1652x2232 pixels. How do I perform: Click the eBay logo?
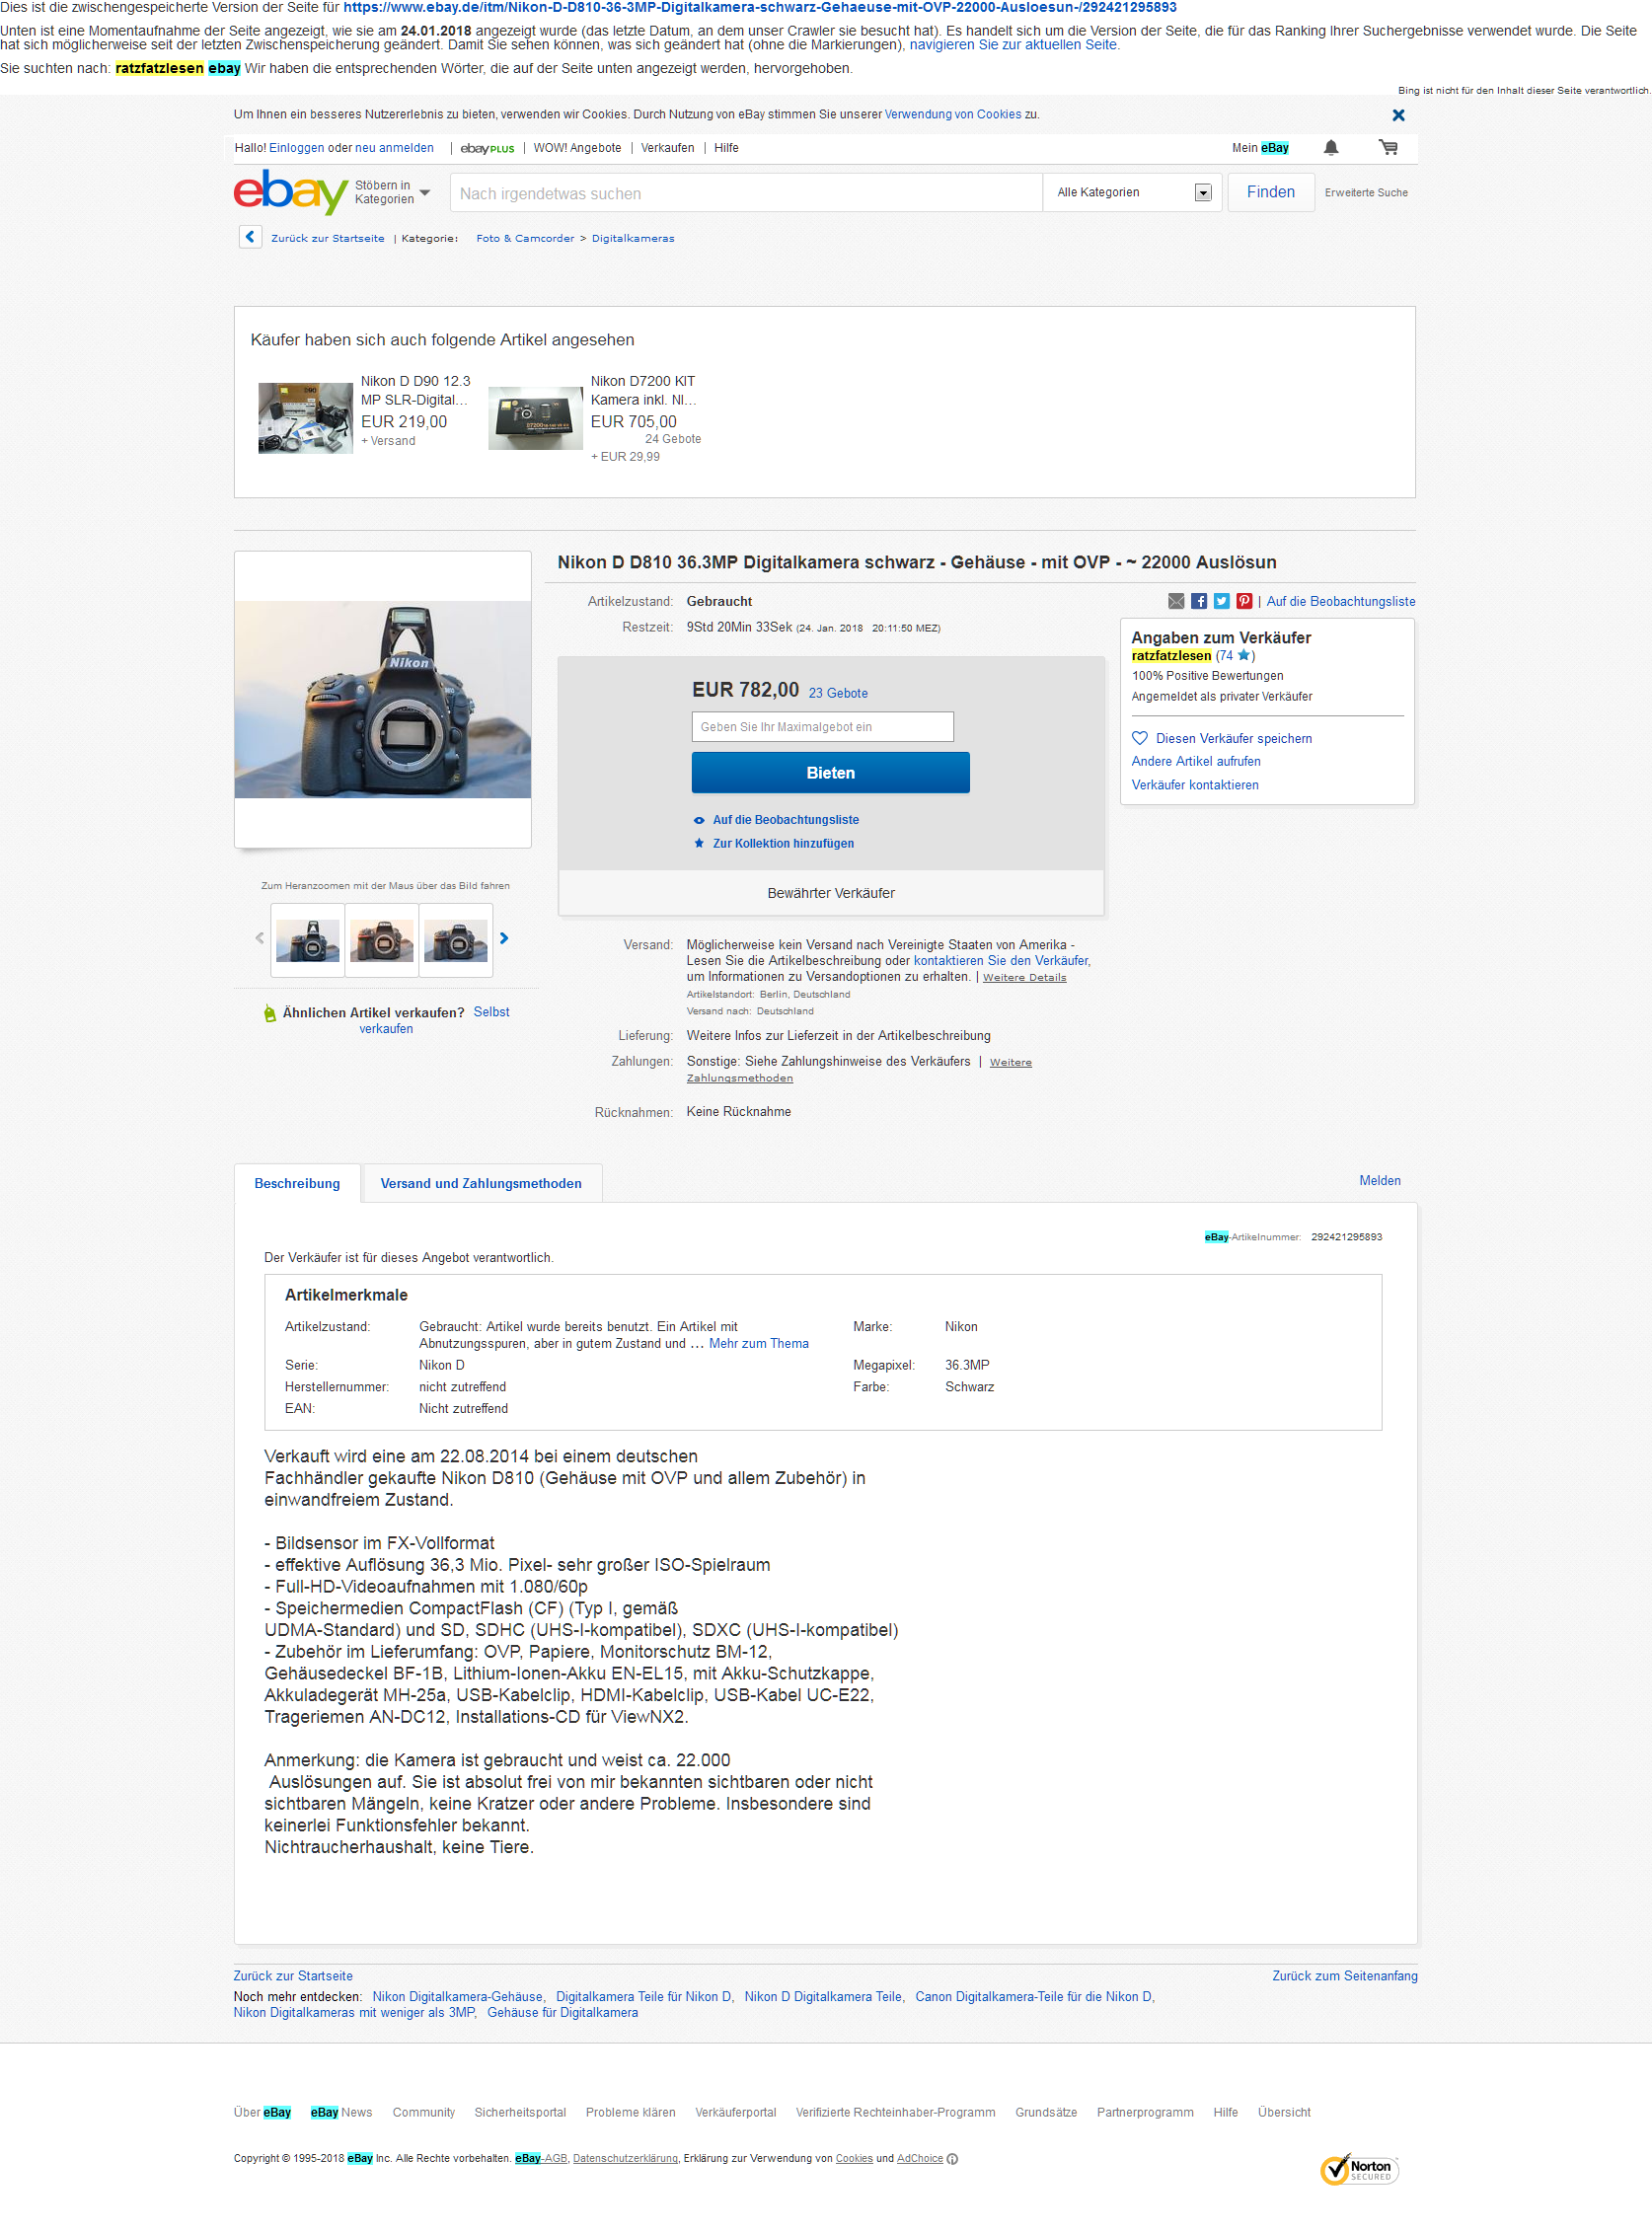(290, 191)
